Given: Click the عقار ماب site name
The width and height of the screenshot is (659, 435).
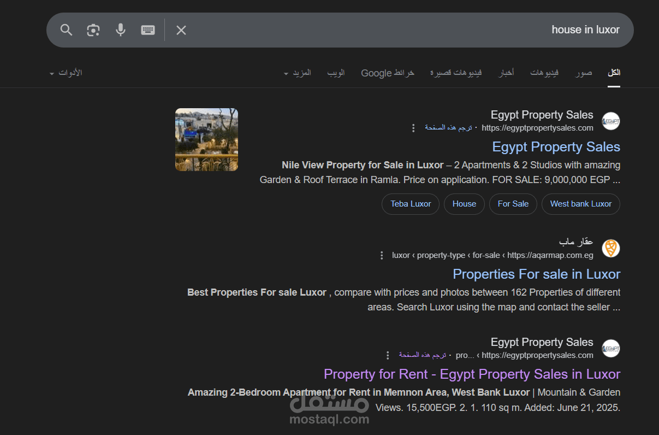Looking at the screenshot, I should click(x=576, y=242).
